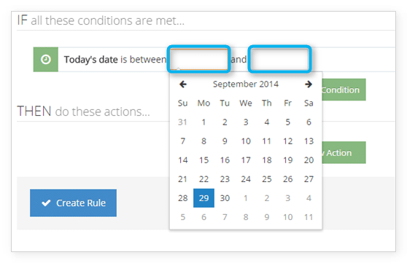
Task: Click the checkmark on Create Rule
Action: coord(46,203)
